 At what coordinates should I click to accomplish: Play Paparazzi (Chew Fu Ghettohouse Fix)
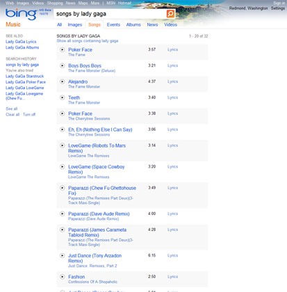[63, 188]
